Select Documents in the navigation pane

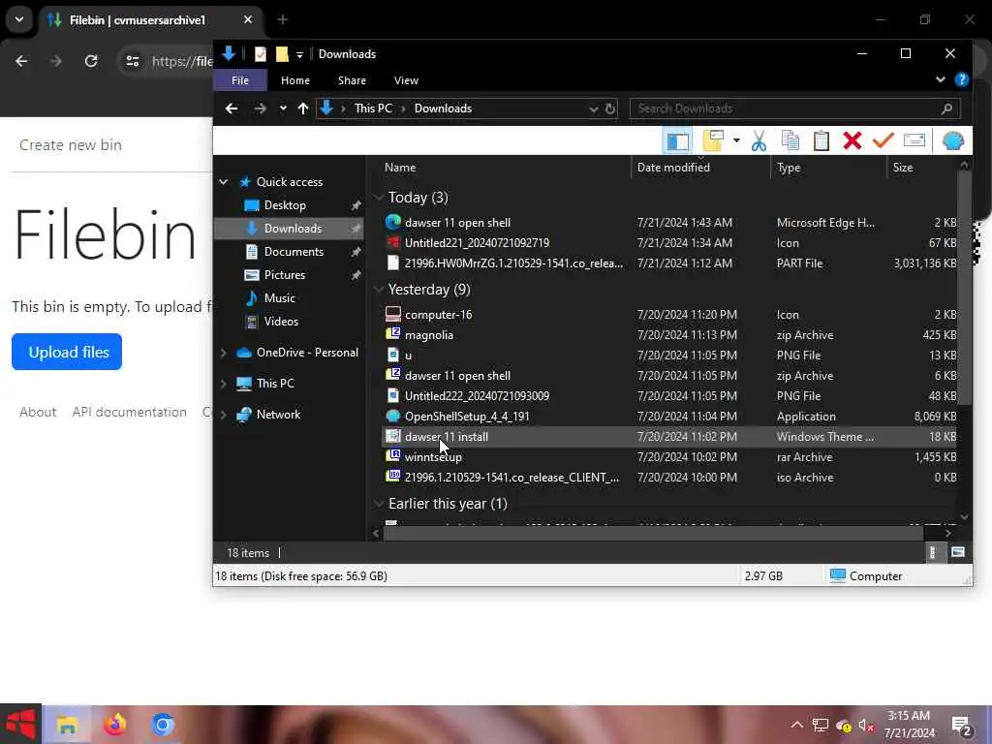point(294,252)
